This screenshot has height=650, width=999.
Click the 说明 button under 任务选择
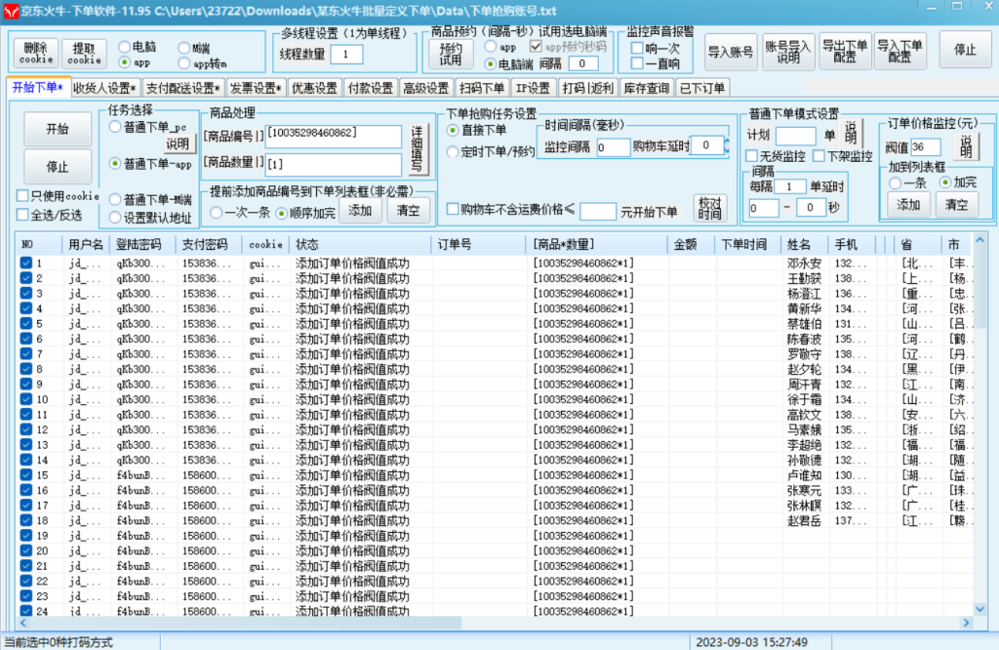click(x=178, y=144)
